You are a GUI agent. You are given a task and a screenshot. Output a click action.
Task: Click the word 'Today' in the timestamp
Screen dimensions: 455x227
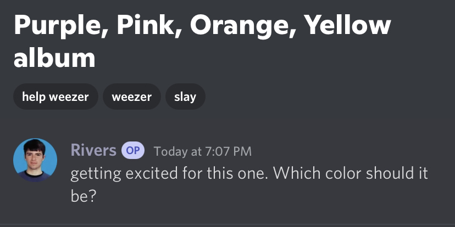pyautogui.click(x=170, y=151)
